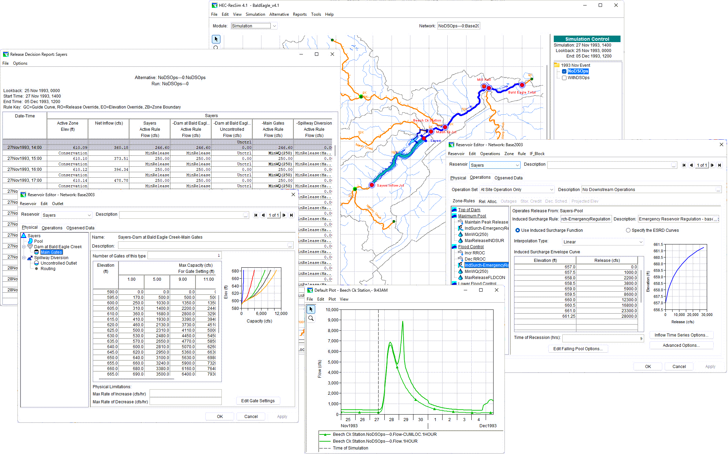Click the Network NoDSOps field in HEC-ResSim
The image size is (728, 456).
pos(459,26)
